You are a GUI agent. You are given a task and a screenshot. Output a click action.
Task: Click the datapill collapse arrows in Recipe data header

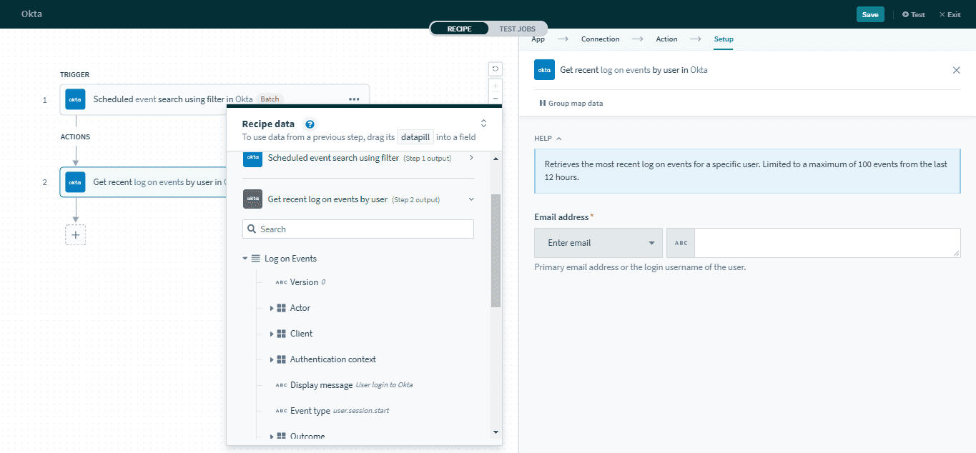point(483,122)
